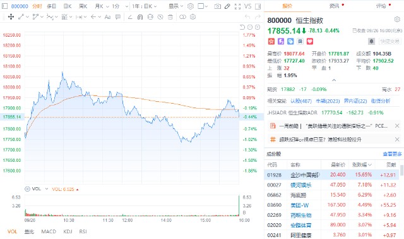Select the magnet snap drawing tool
404x239 pixels.
[140, 17]
